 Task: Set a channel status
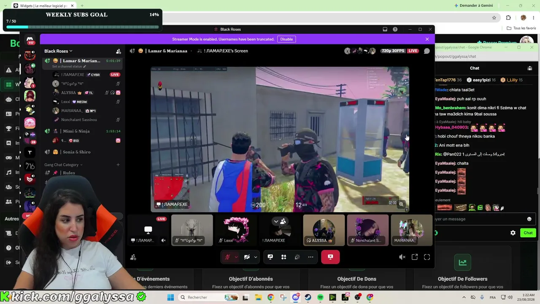click(69, 66)
